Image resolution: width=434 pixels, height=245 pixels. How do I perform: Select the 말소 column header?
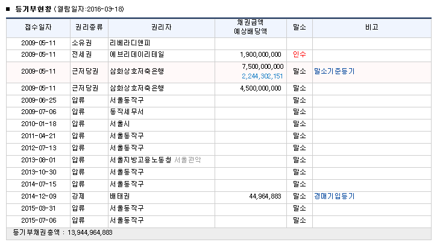[x=300, y=27]
